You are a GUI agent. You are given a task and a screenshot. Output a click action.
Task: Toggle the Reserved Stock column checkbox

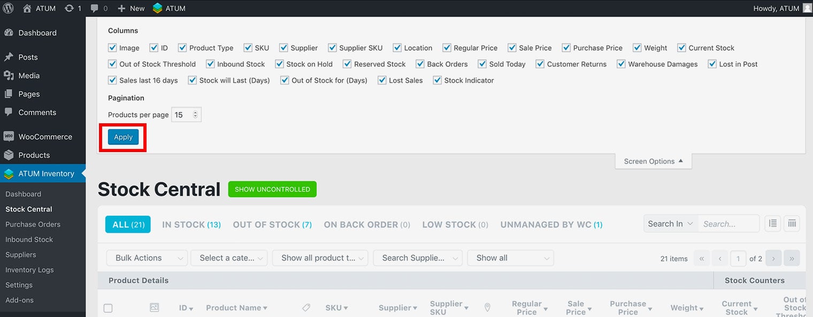pyautogui.click(x=347, y=64)
